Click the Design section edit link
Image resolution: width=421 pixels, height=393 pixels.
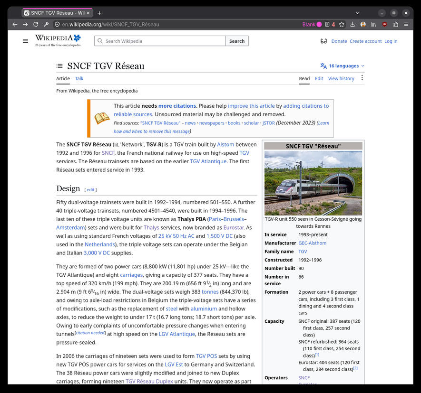point(90,190)
